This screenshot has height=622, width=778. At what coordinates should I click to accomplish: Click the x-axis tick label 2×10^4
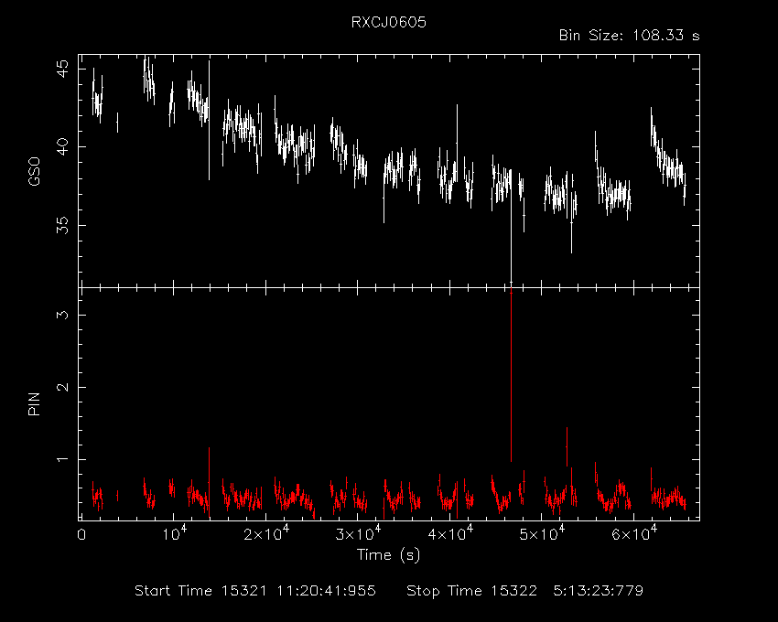[266, 533]
